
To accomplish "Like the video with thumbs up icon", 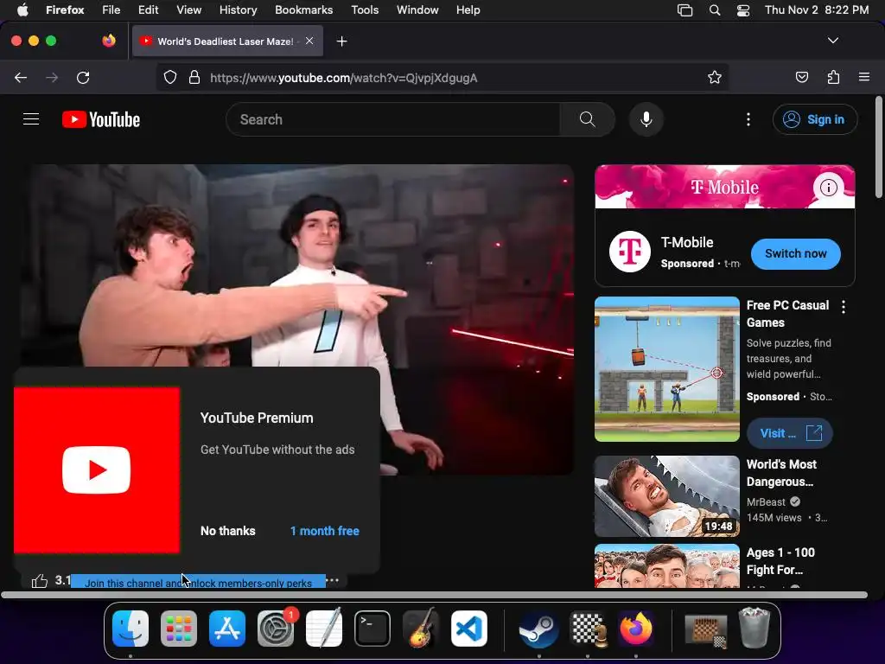I will 40,580.
